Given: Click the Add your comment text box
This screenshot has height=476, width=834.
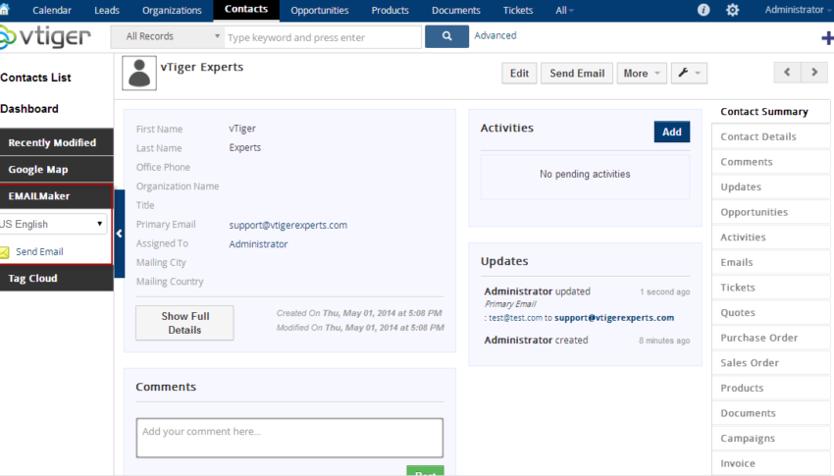Looking at the screenshot, I should pyautogui.click(x=289, y=438).
